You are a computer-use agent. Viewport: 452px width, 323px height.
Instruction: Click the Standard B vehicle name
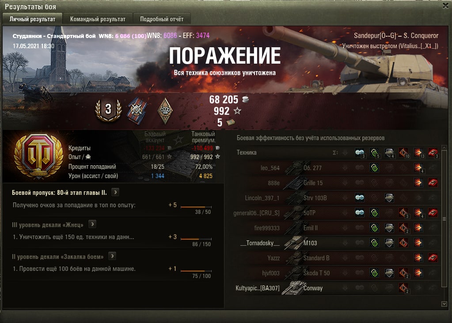click(x=316, y=258)
